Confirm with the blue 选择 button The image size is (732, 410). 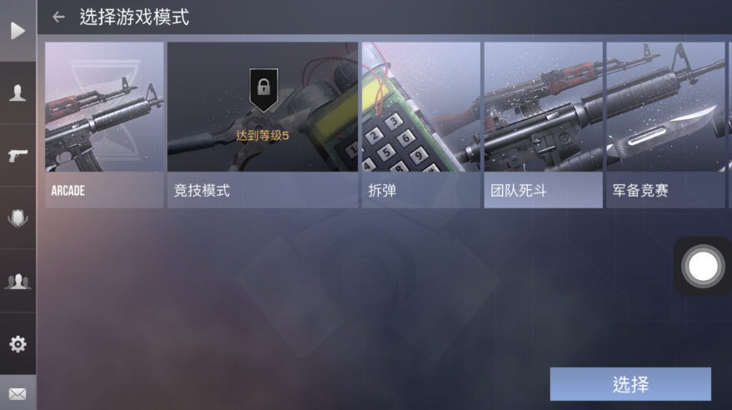pos(630,384)
